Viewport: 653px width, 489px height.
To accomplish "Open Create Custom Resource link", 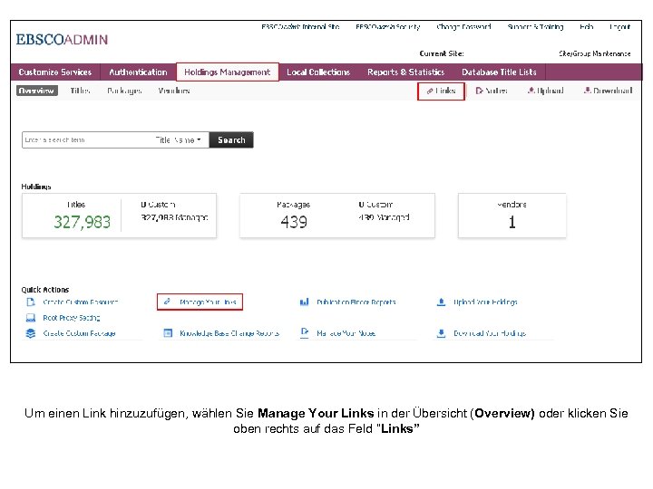I will [81, 302].
